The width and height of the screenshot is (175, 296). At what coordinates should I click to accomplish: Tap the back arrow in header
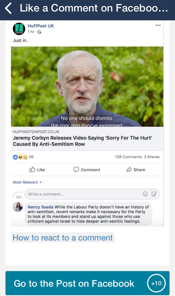coord(8,8)
